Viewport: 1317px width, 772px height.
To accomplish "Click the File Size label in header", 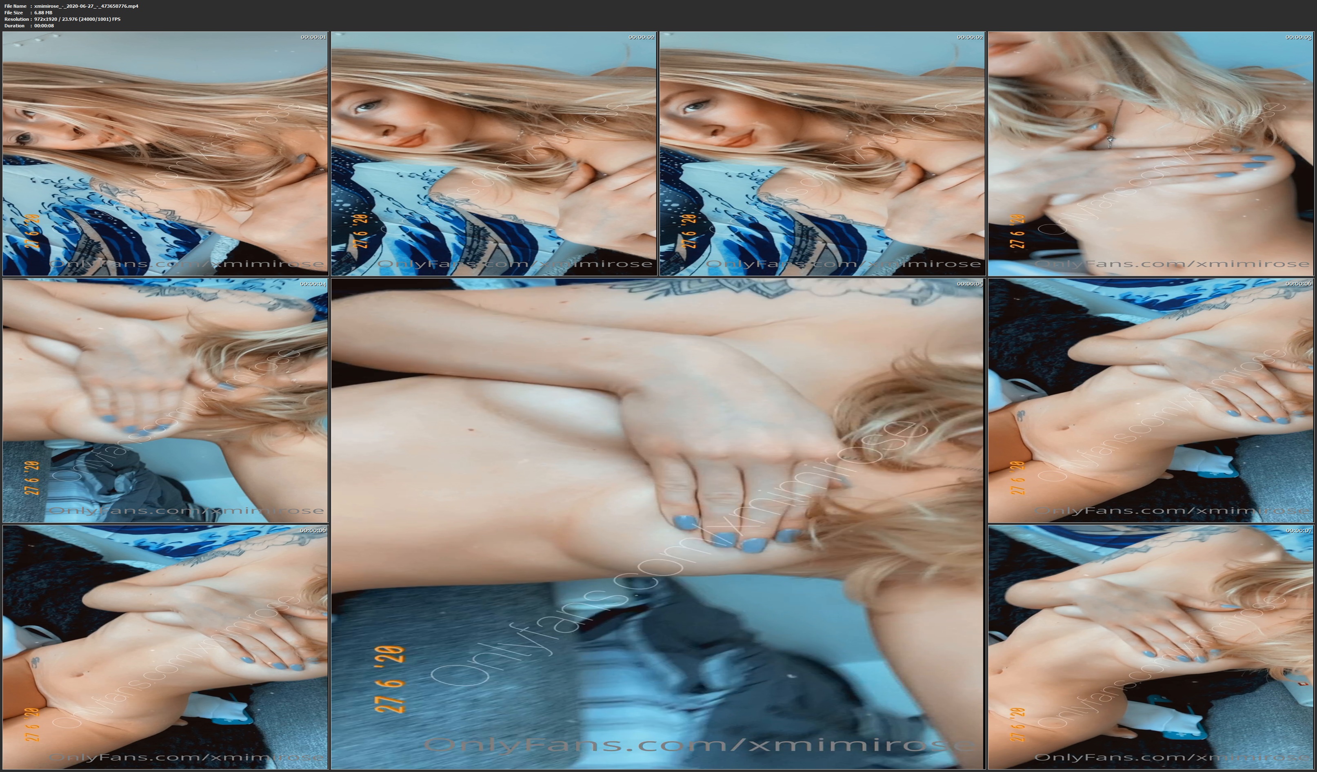I will [x=13, y=13].
